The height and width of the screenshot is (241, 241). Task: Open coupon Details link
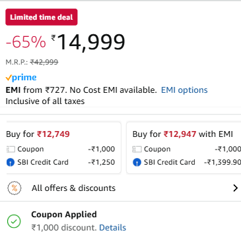[112, 228]
